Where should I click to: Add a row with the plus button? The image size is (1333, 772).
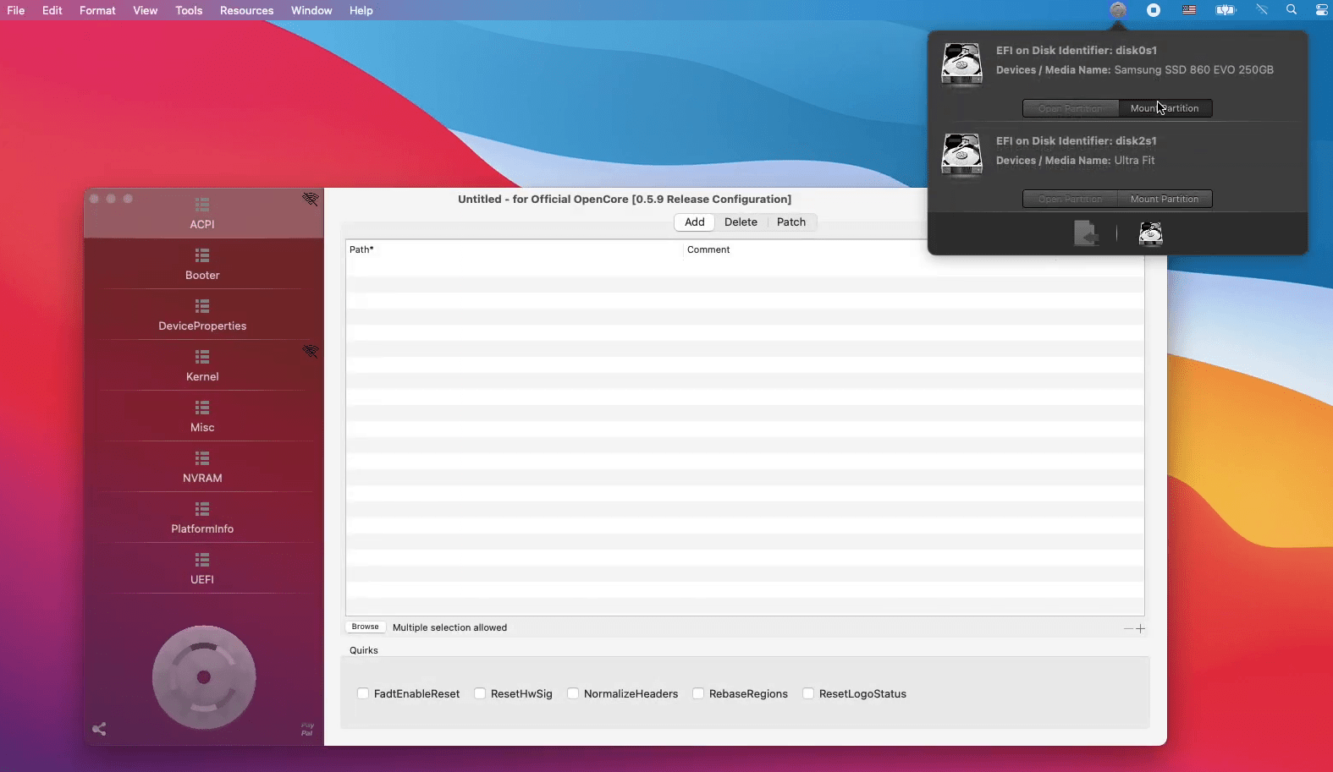[x=1141, y=628]
